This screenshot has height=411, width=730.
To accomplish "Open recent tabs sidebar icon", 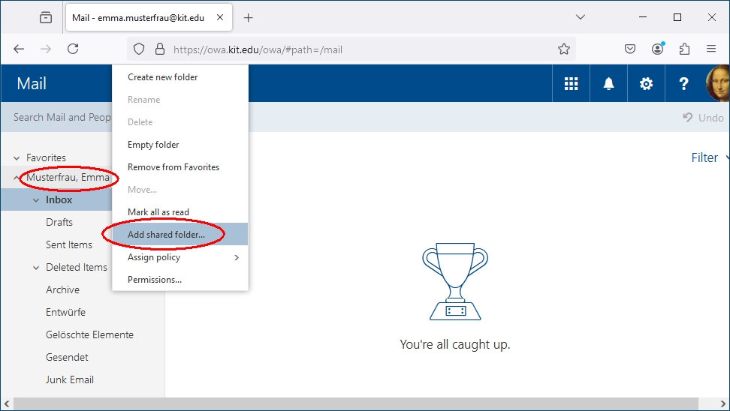I will pos(46,18).
